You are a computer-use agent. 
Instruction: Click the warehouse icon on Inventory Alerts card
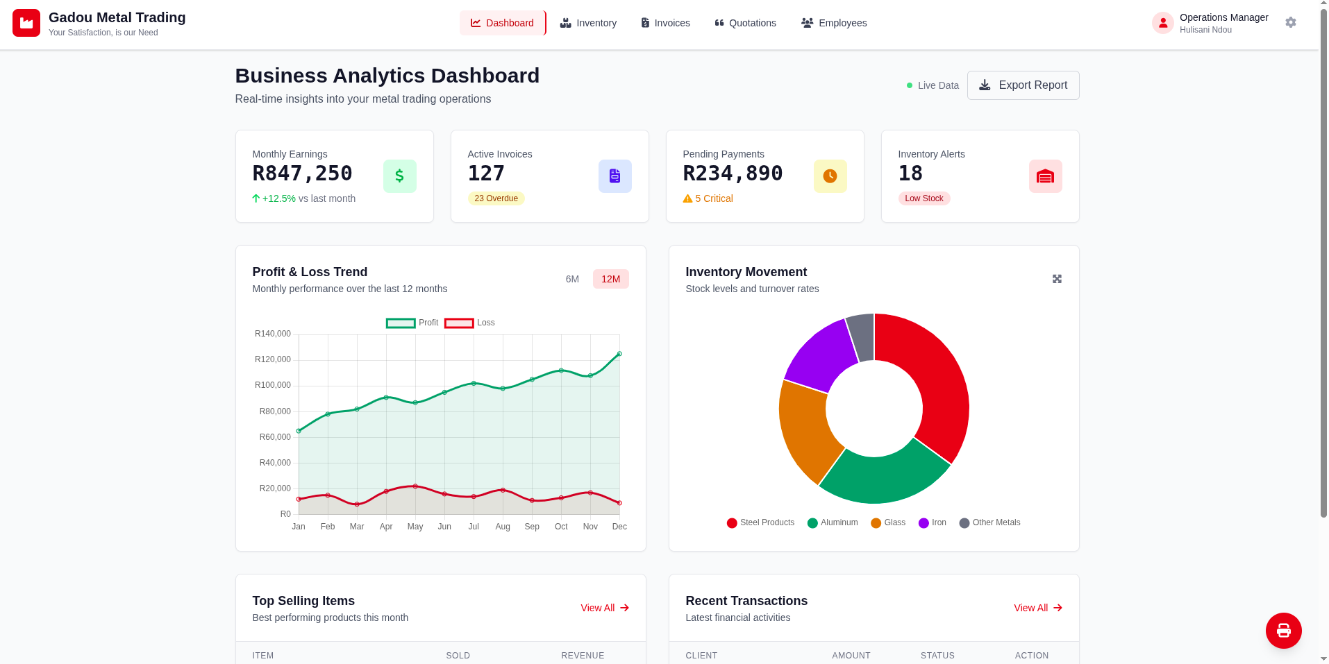[x=1045, y=176]
